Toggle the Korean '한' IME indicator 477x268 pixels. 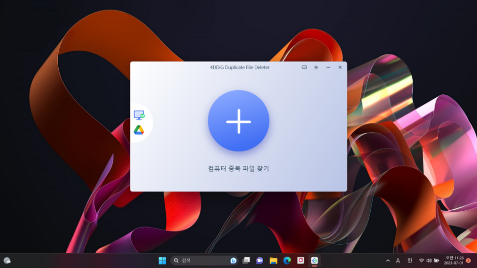coord(410,261)
